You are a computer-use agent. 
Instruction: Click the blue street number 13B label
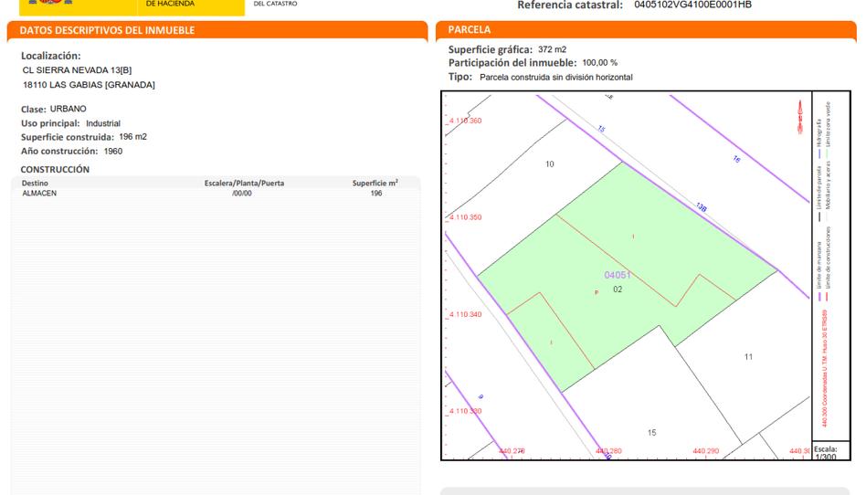click(701, 207)
